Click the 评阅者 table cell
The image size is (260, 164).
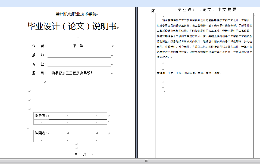click(x=41, y=133)
